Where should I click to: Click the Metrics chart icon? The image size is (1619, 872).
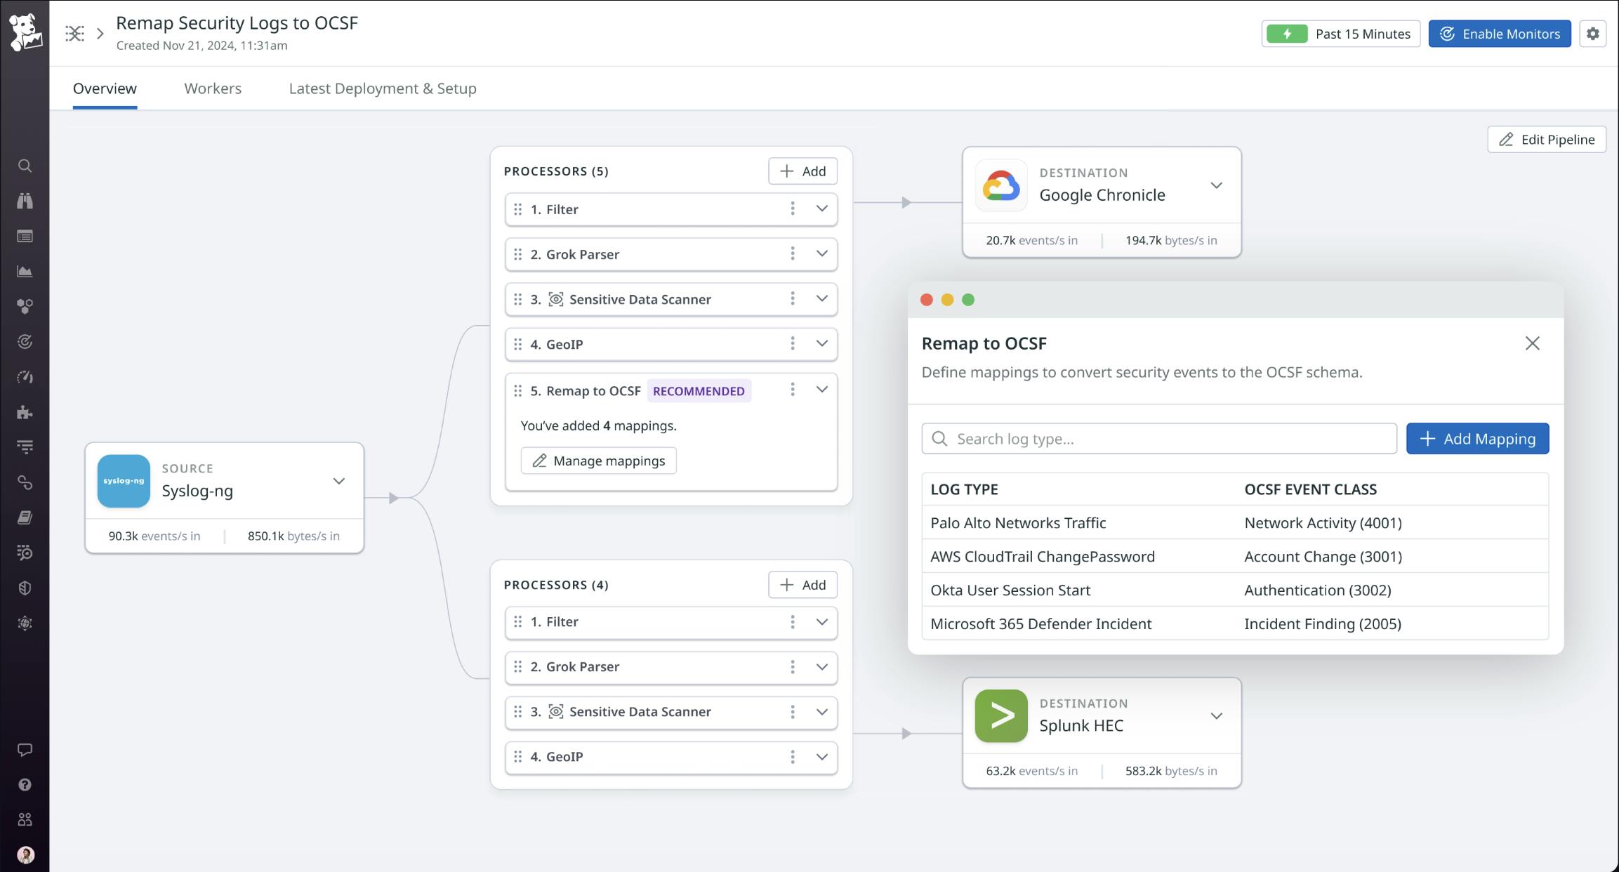[25, 271]
